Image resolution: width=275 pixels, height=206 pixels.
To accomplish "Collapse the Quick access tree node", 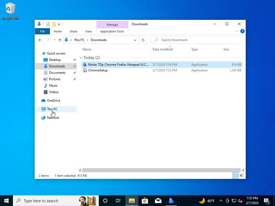I will coord(38,53).
